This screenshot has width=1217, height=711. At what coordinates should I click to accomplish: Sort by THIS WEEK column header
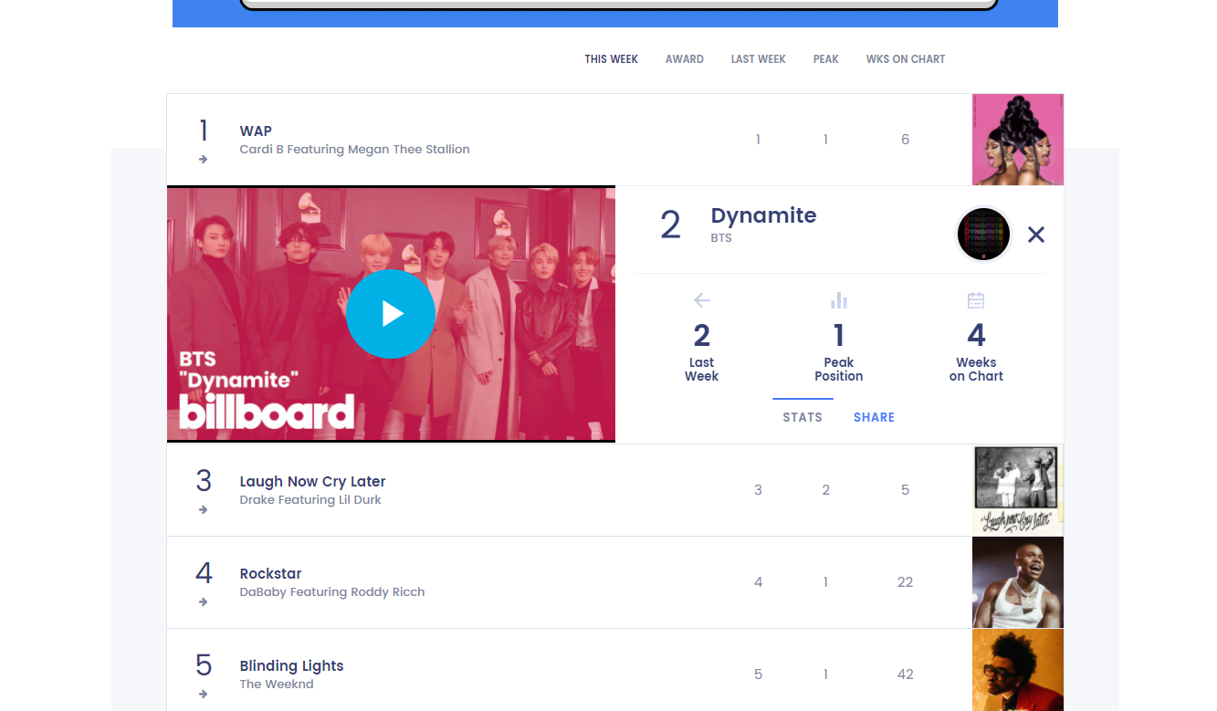click(612, 59)
